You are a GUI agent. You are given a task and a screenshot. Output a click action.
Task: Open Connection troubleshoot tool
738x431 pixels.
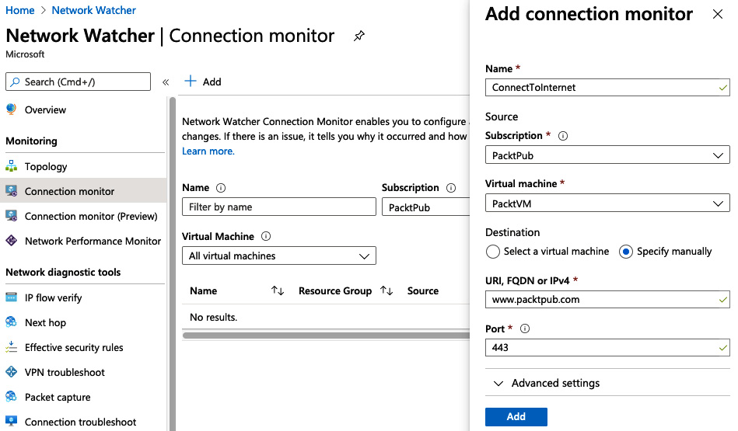pos(80,422)
